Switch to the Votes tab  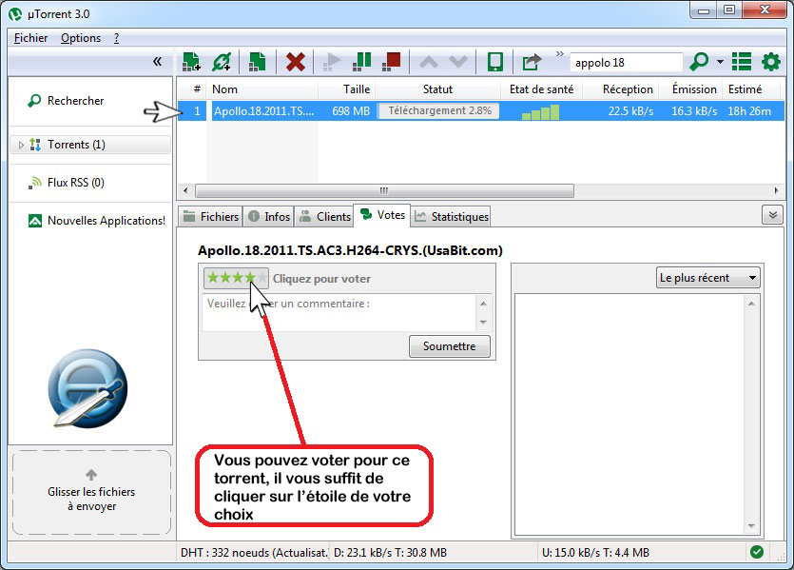click(x=382, y=215)
